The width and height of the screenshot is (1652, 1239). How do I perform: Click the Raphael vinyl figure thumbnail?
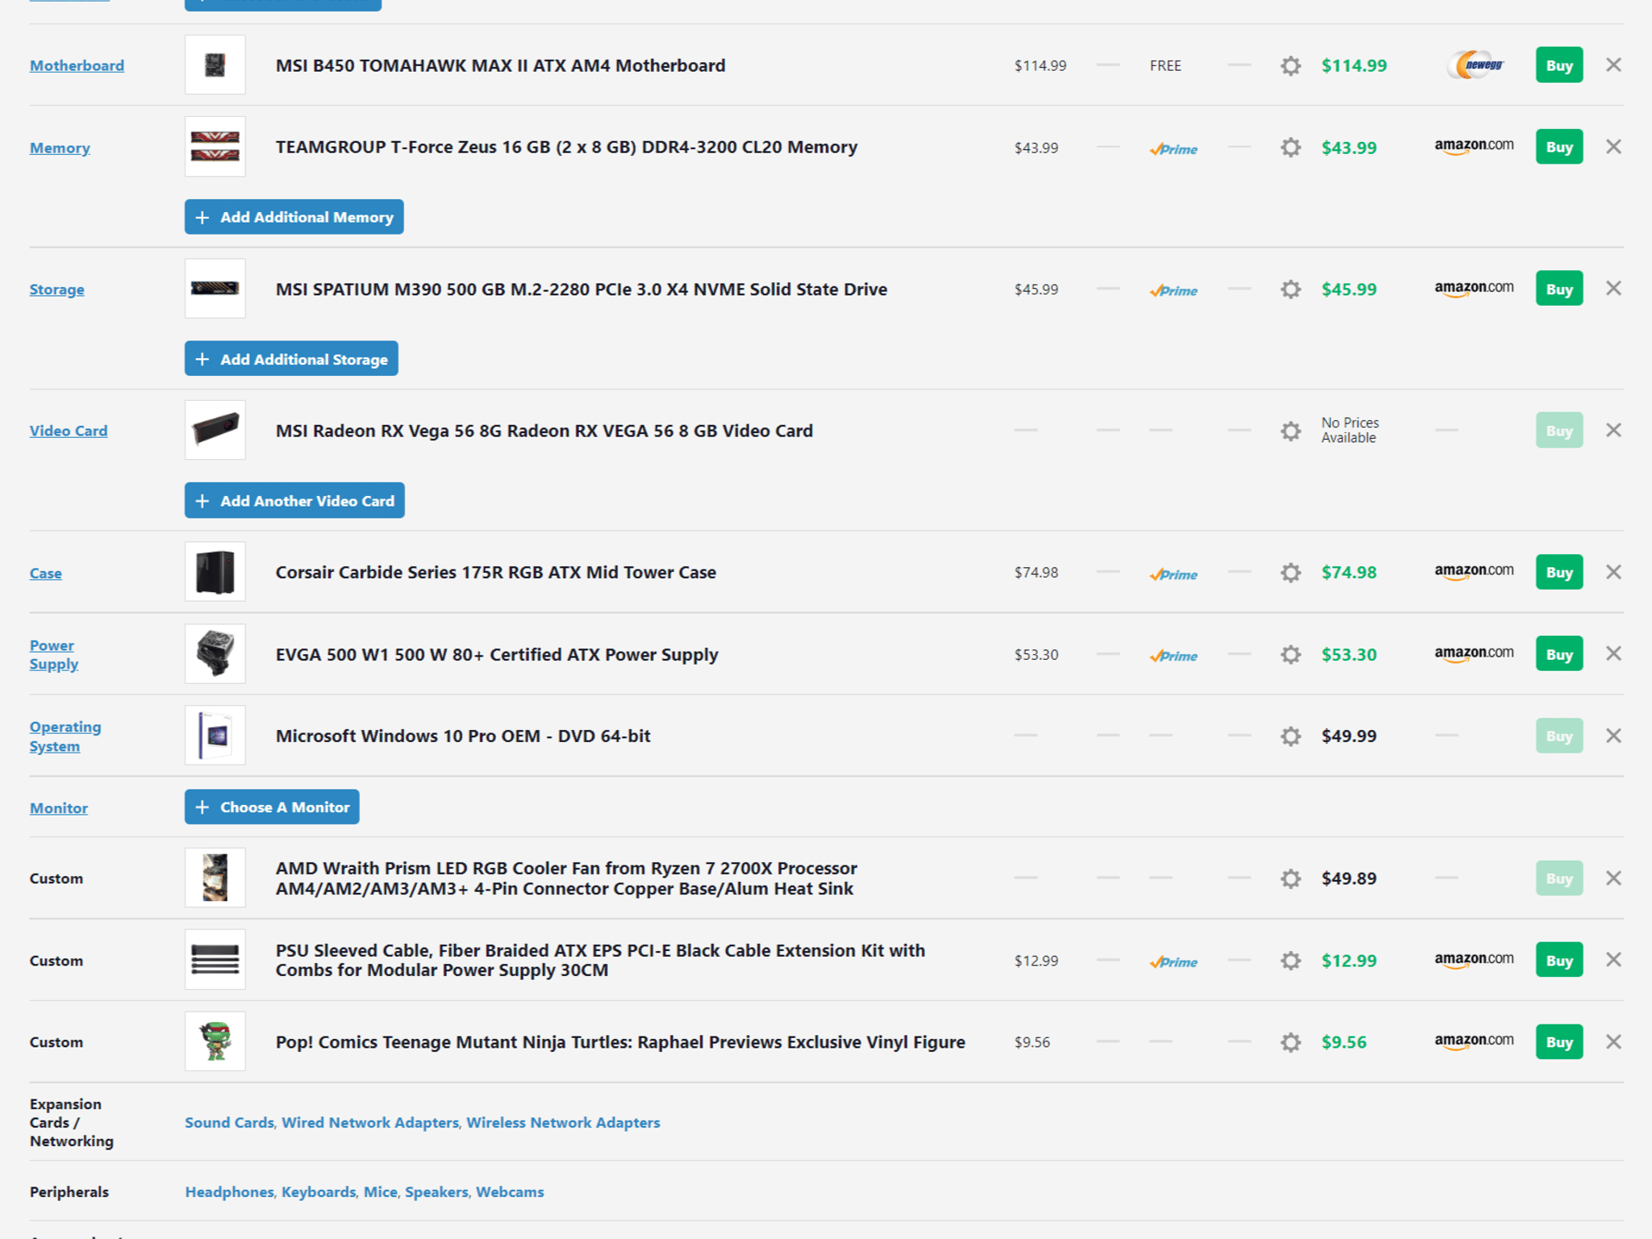(215, 1041)
